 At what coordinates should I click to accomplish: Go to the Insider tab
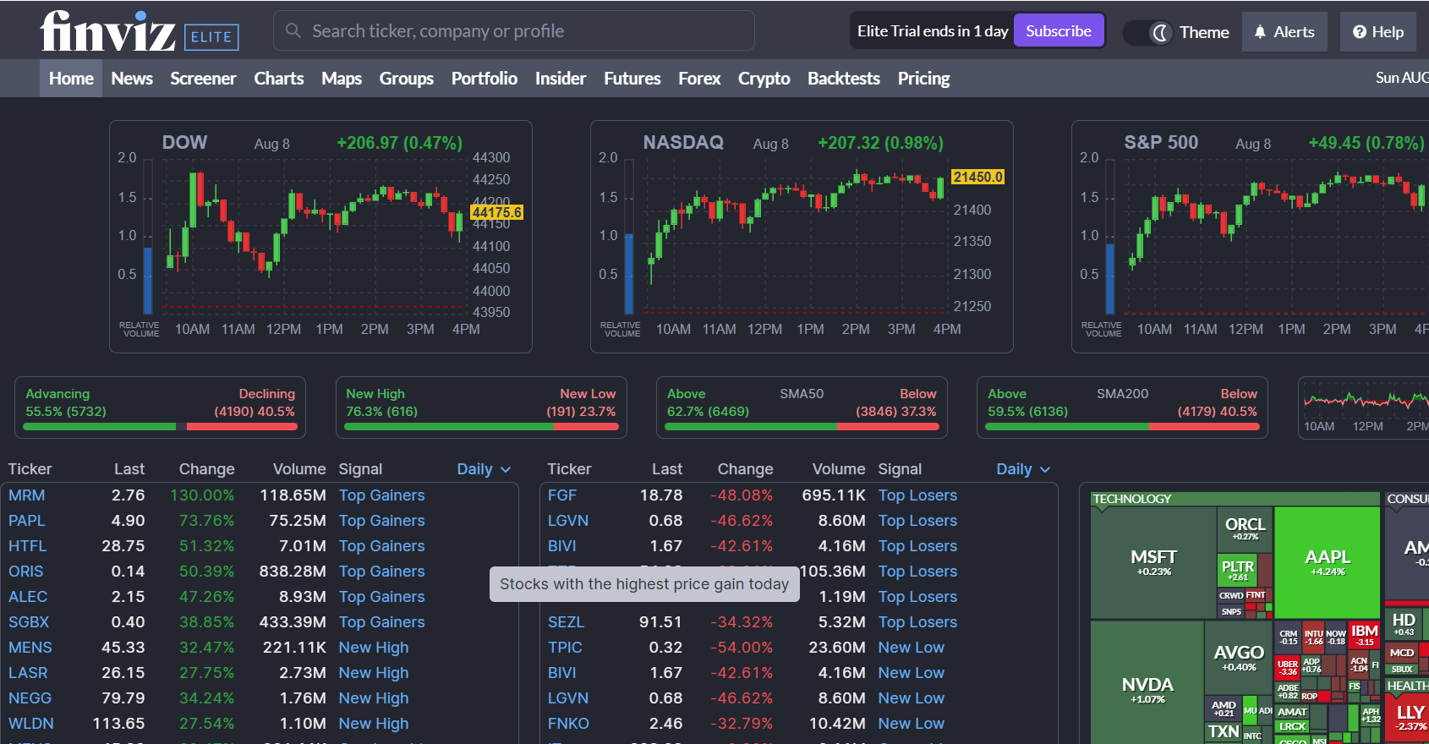[561, 79]
